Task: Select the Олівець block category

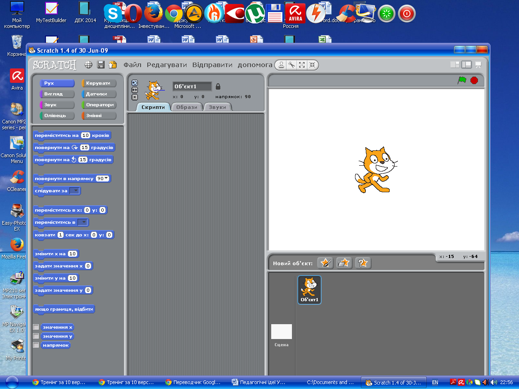Action: pos(56,116)
